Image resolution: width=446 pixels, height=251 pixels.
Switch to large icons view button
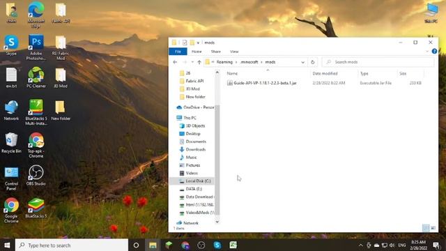[433, 228]
